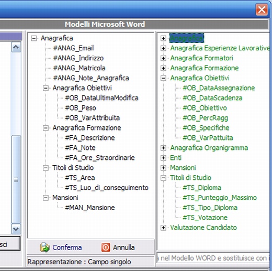Click the 'Modelli Microsoft Word' header bar
This screenshot has width=272, height=271.
pos(134,24)
